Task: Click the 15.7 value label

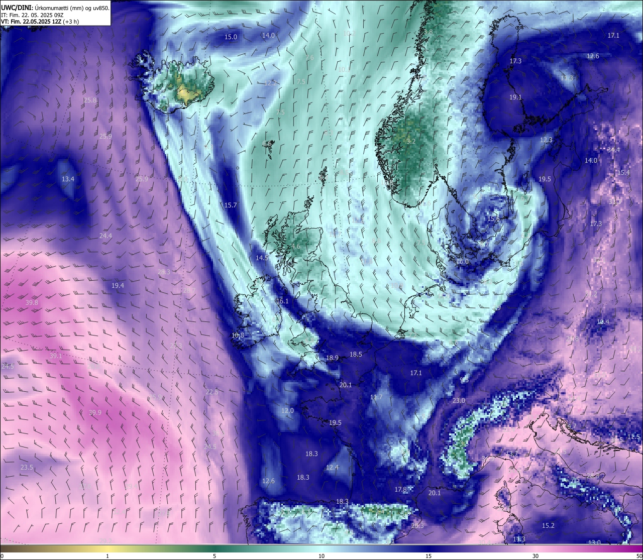Action: 230,205
